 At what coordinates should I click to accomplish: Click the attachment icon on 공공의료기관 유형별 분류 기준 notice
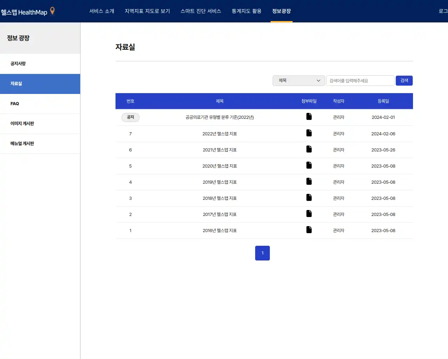[x=309, y=117]
